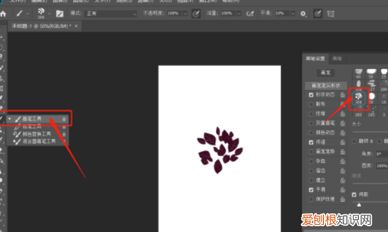Image resolution: width=388 pixels, height=232 pixels.
Task: Open smoothing options gear icon
Action: click(303, 14)
